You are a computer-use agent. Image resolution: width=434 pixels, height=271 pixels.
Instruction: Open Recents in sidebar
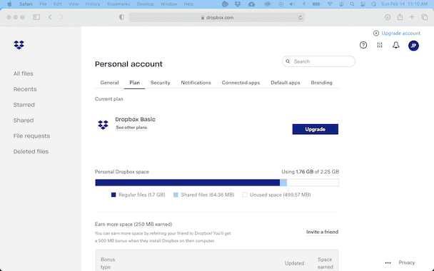click(25, 89)
